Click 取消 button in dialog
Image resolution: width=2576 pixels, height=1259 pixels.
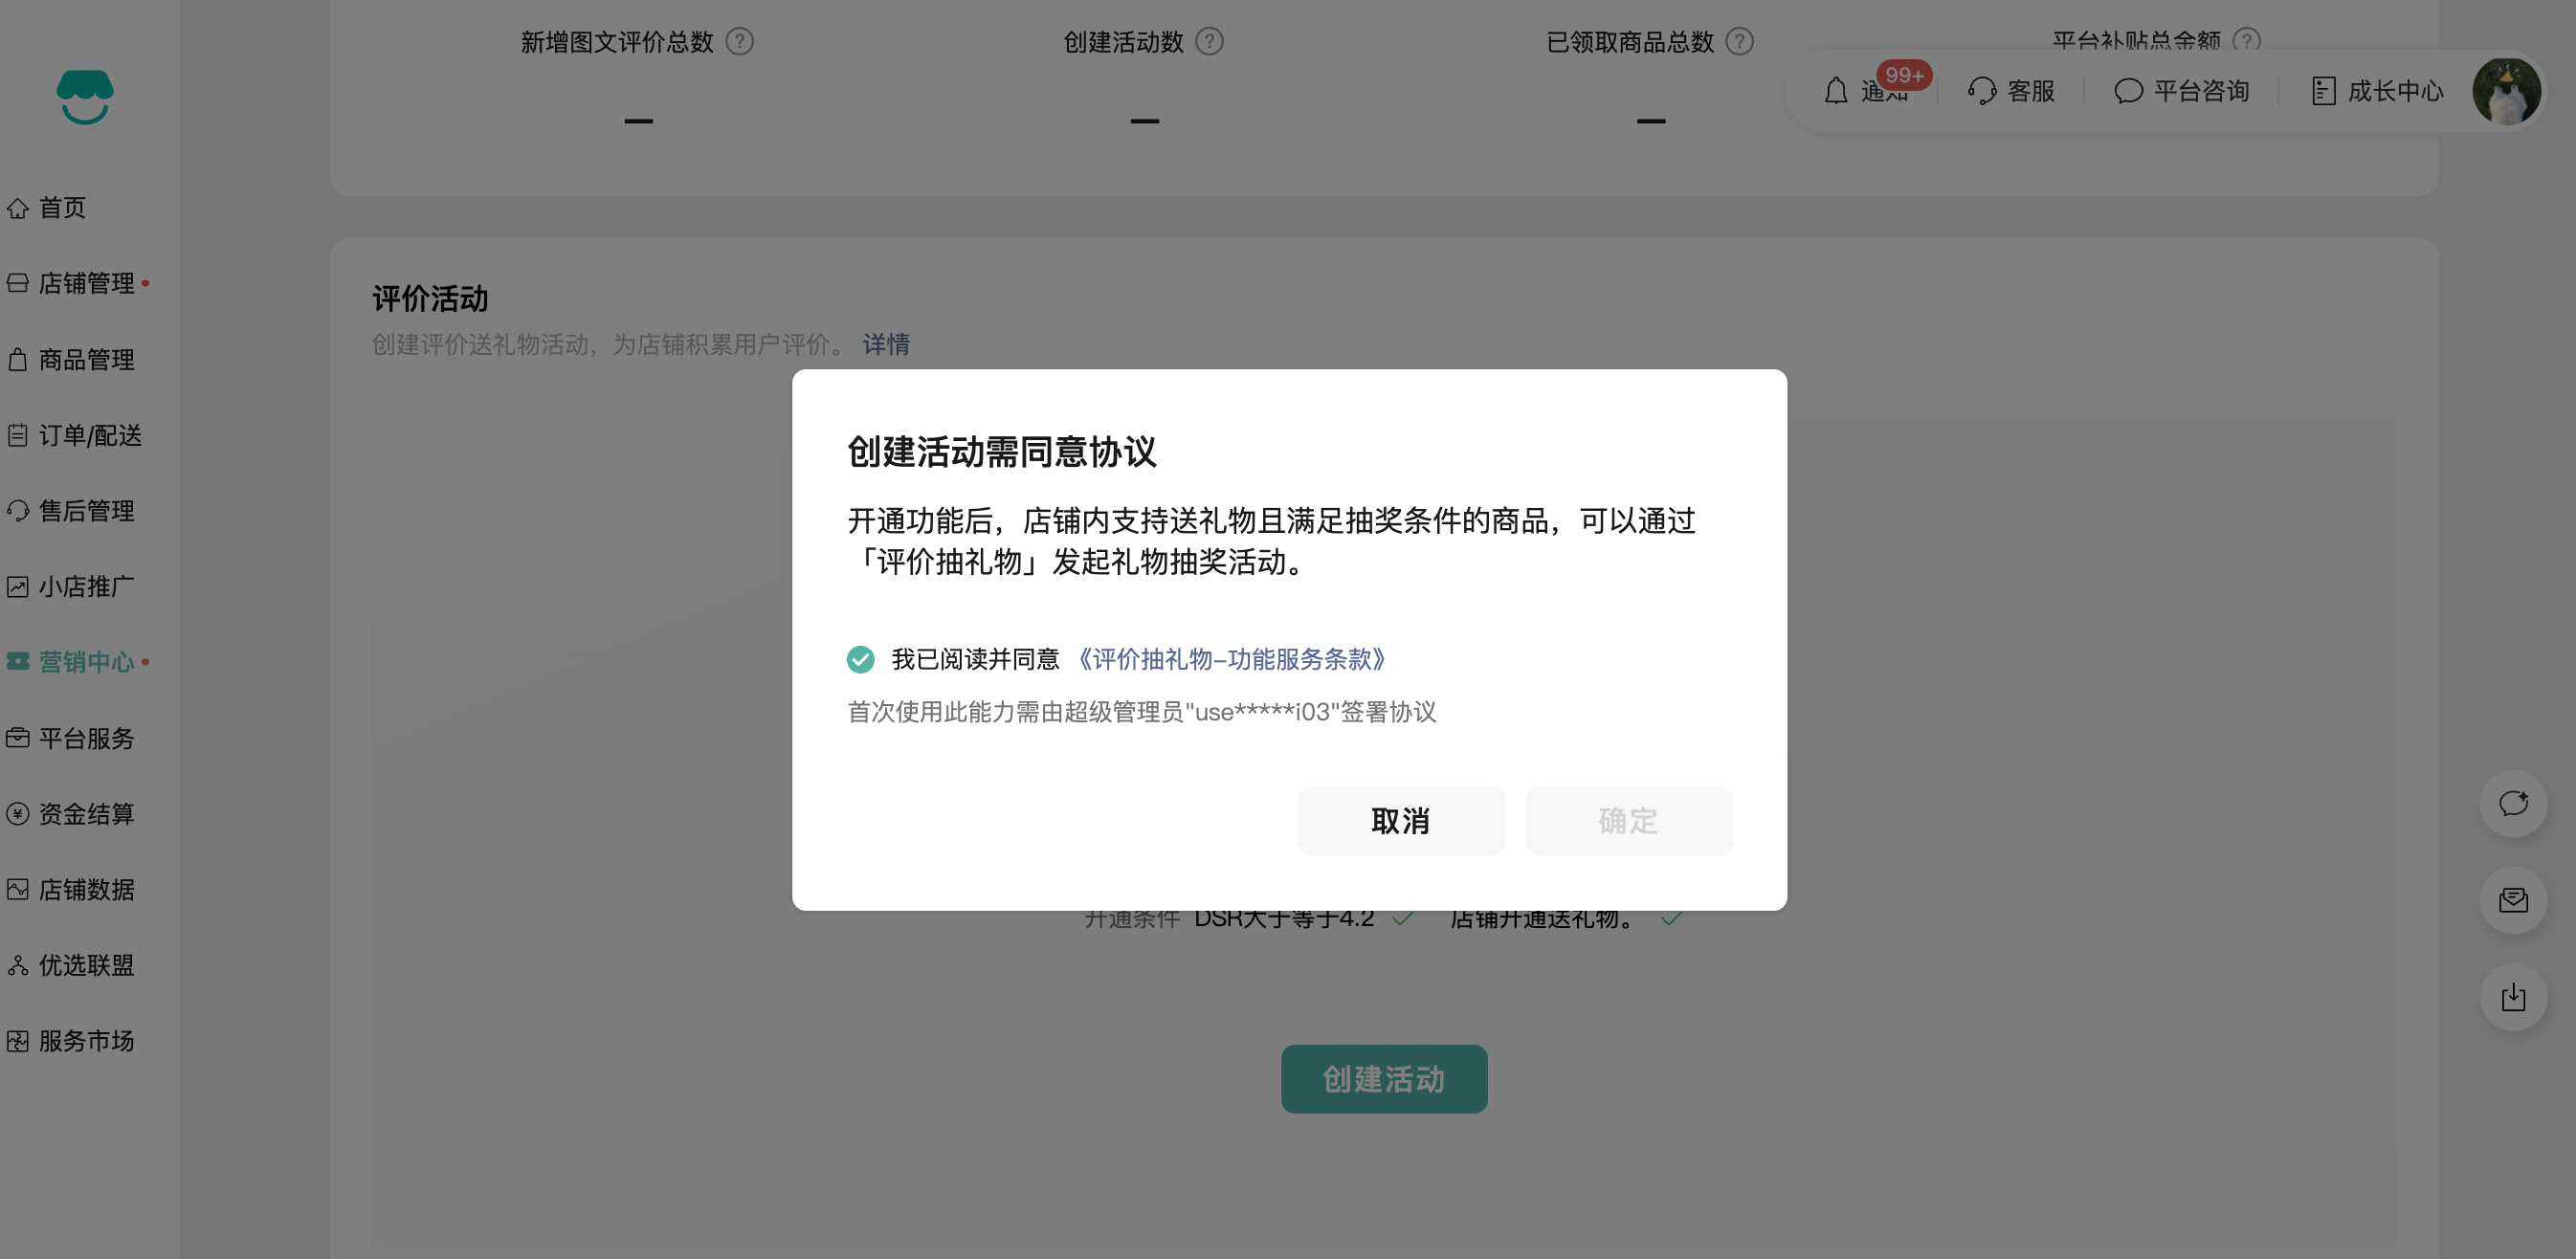pos(1400,821)
